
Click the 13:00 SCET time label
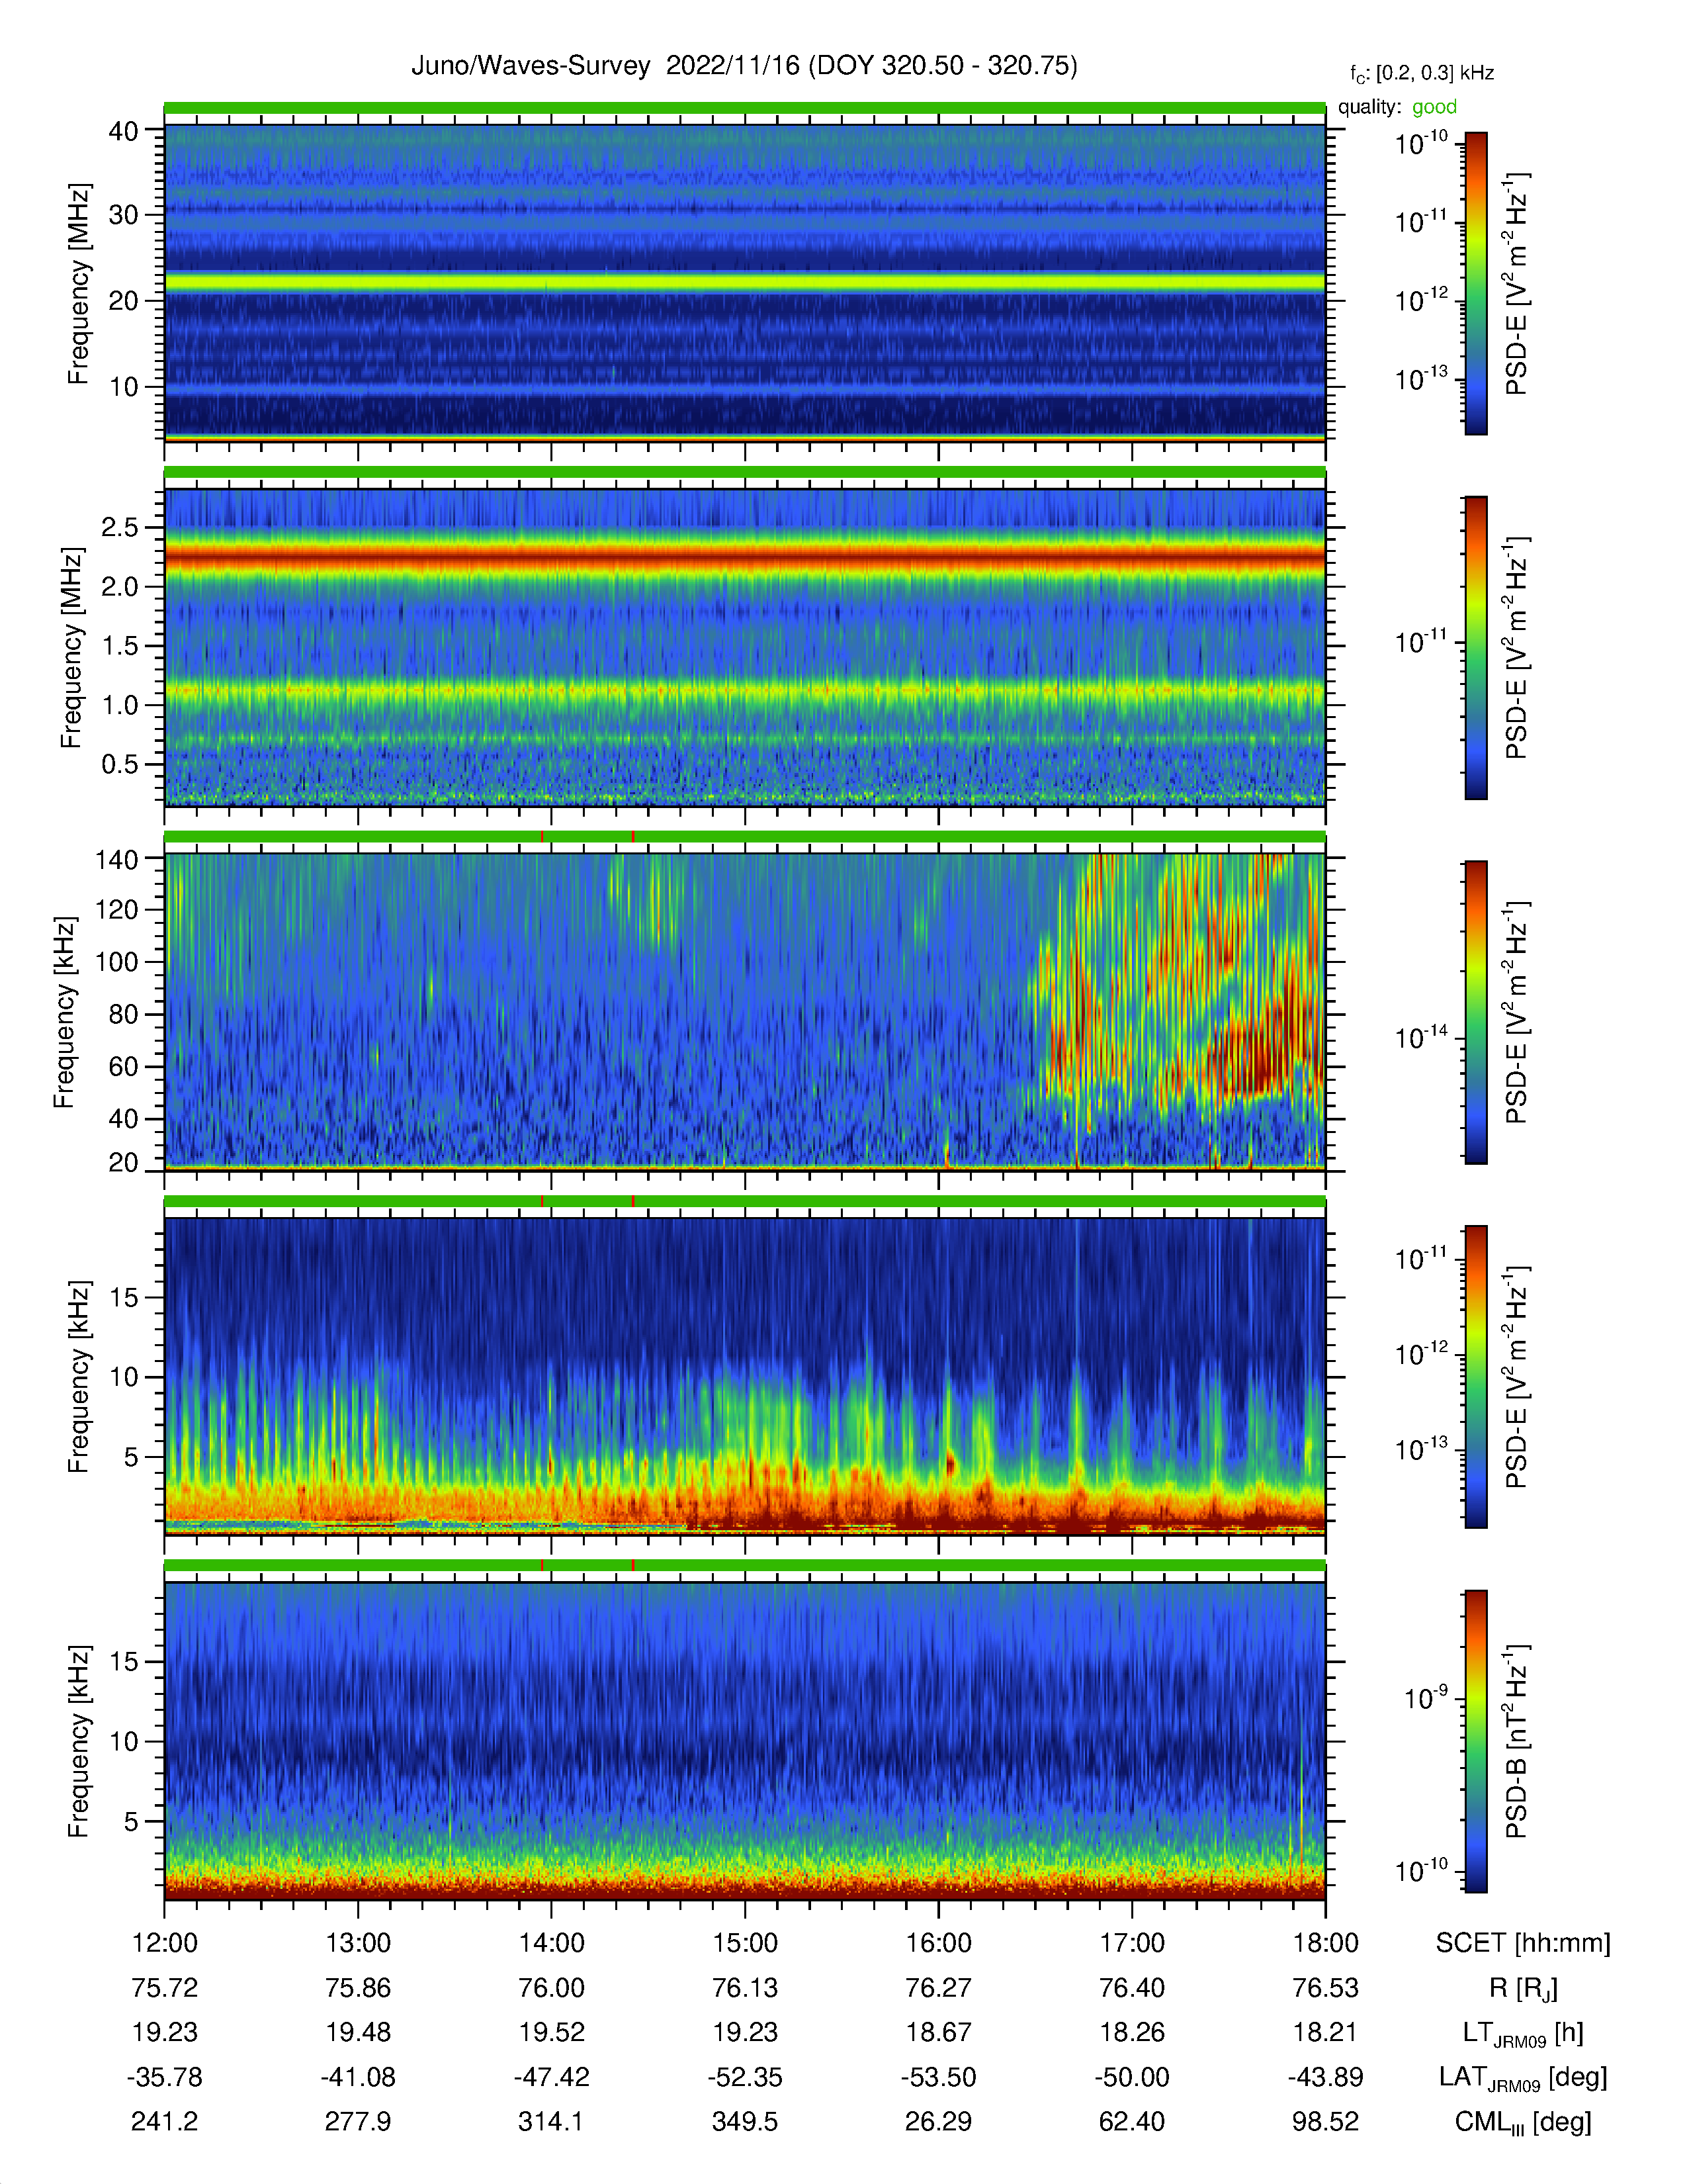pyautogui.click(x=358, y=1943)
